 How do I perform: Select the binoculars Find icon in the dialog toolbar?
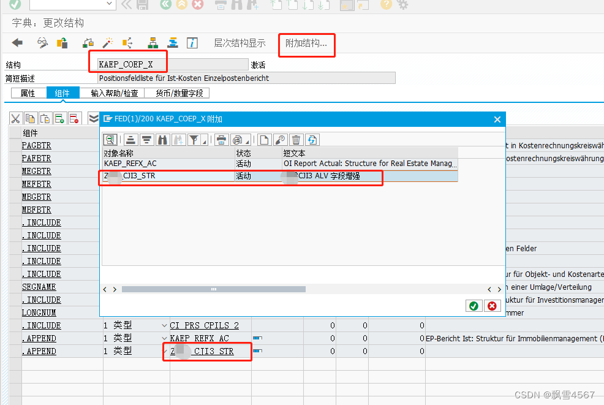tap(164, 140)
